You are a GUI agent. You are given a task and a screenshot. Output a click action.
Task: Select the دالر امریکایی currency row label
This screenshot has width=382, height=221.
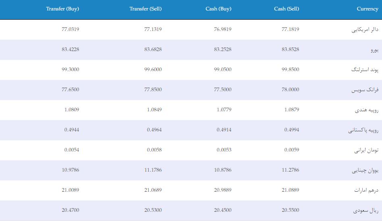pyautogui.click(x=365, y=30)
